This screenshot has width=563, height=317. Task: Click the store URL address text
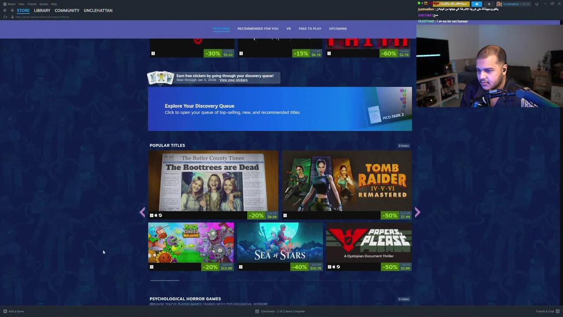click(42, 17)
